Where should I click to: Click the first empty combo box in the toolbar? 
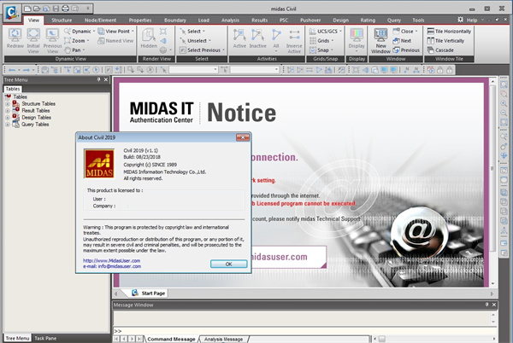[x=193, y=69]
